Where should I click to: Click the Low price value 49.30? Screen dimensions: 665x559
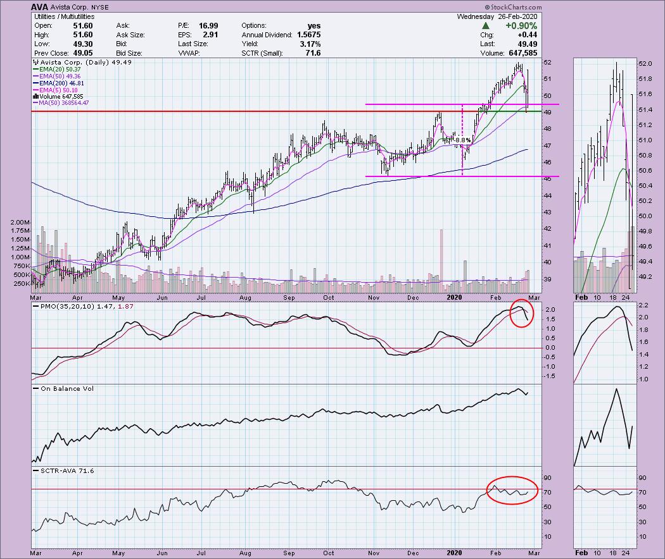(82, 44)
